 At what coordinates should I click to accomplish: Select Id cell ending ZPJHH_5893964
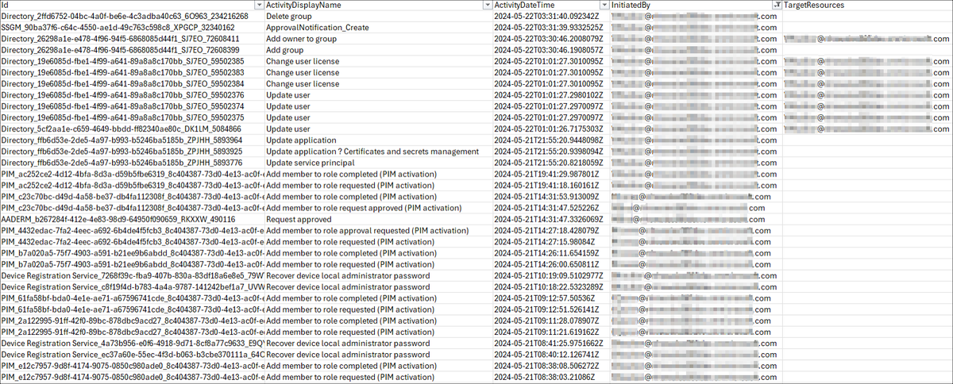[132, 140]
